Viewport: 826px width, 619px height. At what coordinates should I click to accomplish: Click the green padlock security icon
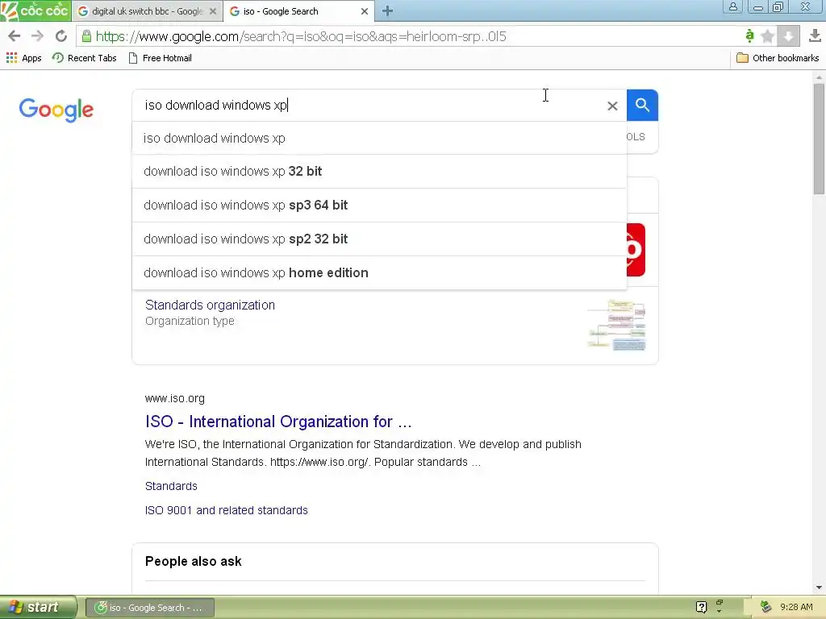[x=87, y=35]
